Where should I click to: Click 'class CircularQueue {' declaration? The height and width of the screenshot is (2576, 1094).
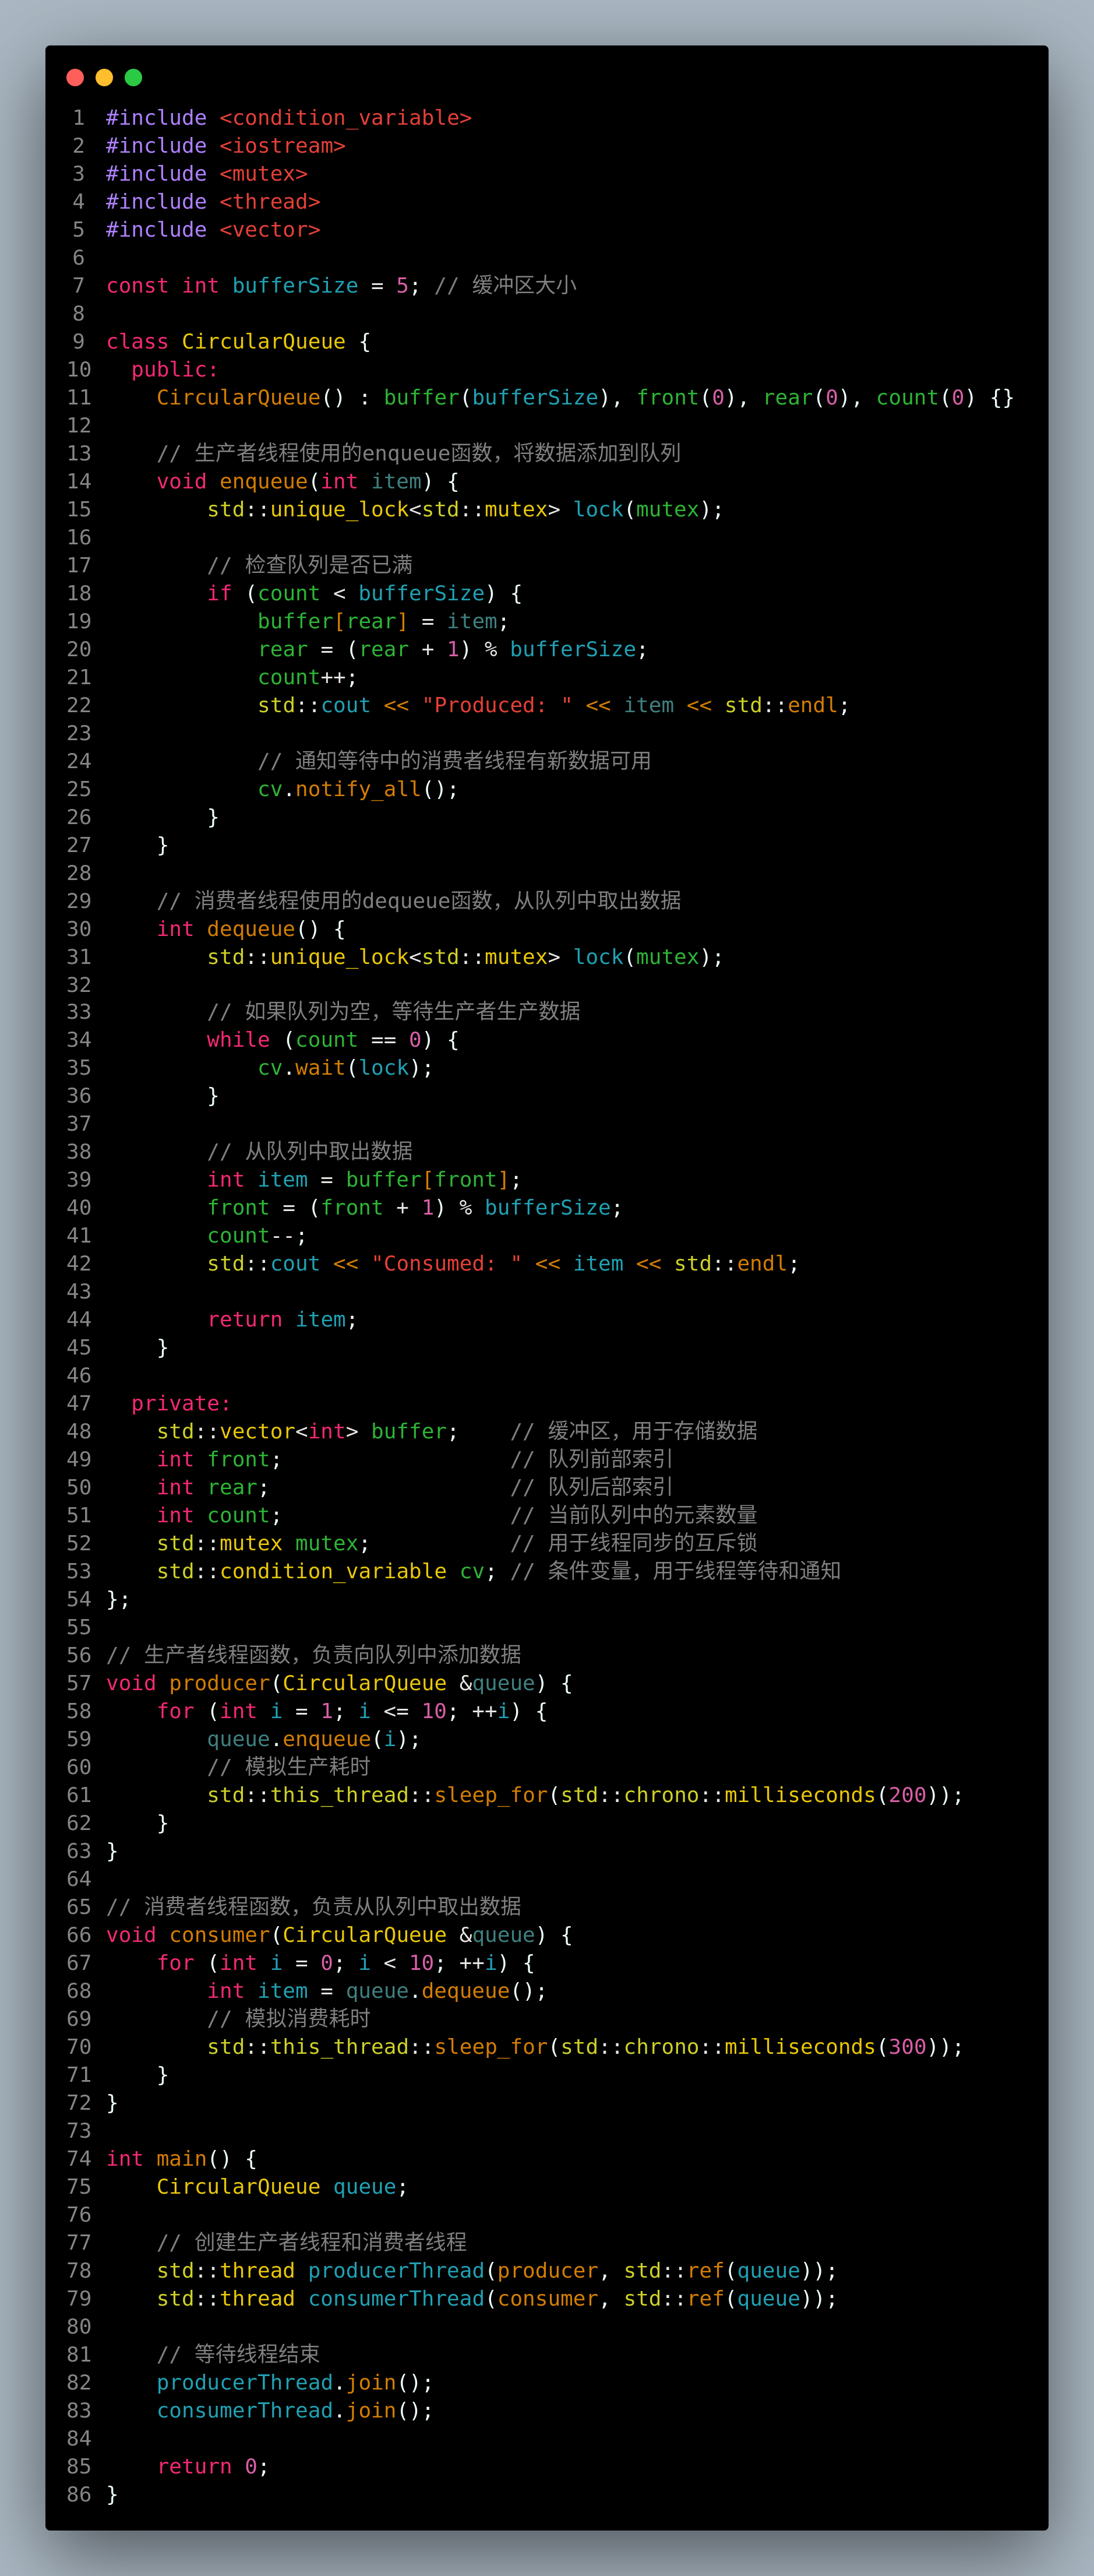(239, 342)
